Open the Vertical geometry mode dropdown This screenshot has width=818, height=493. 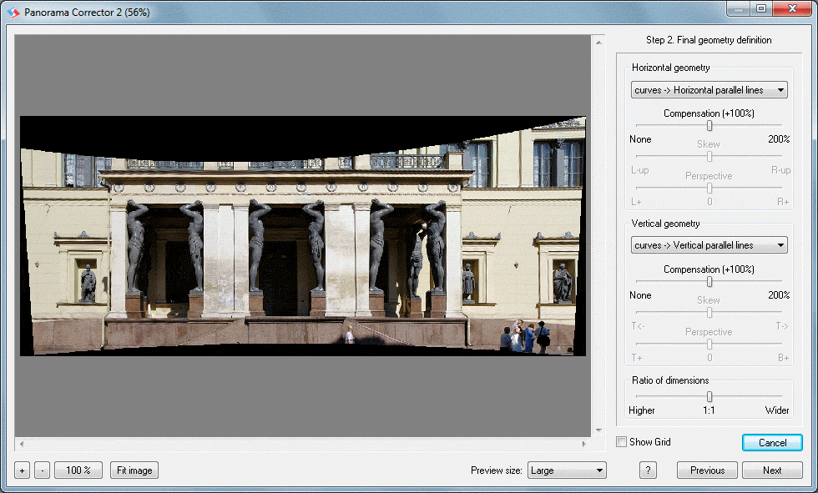click(709, 245)
